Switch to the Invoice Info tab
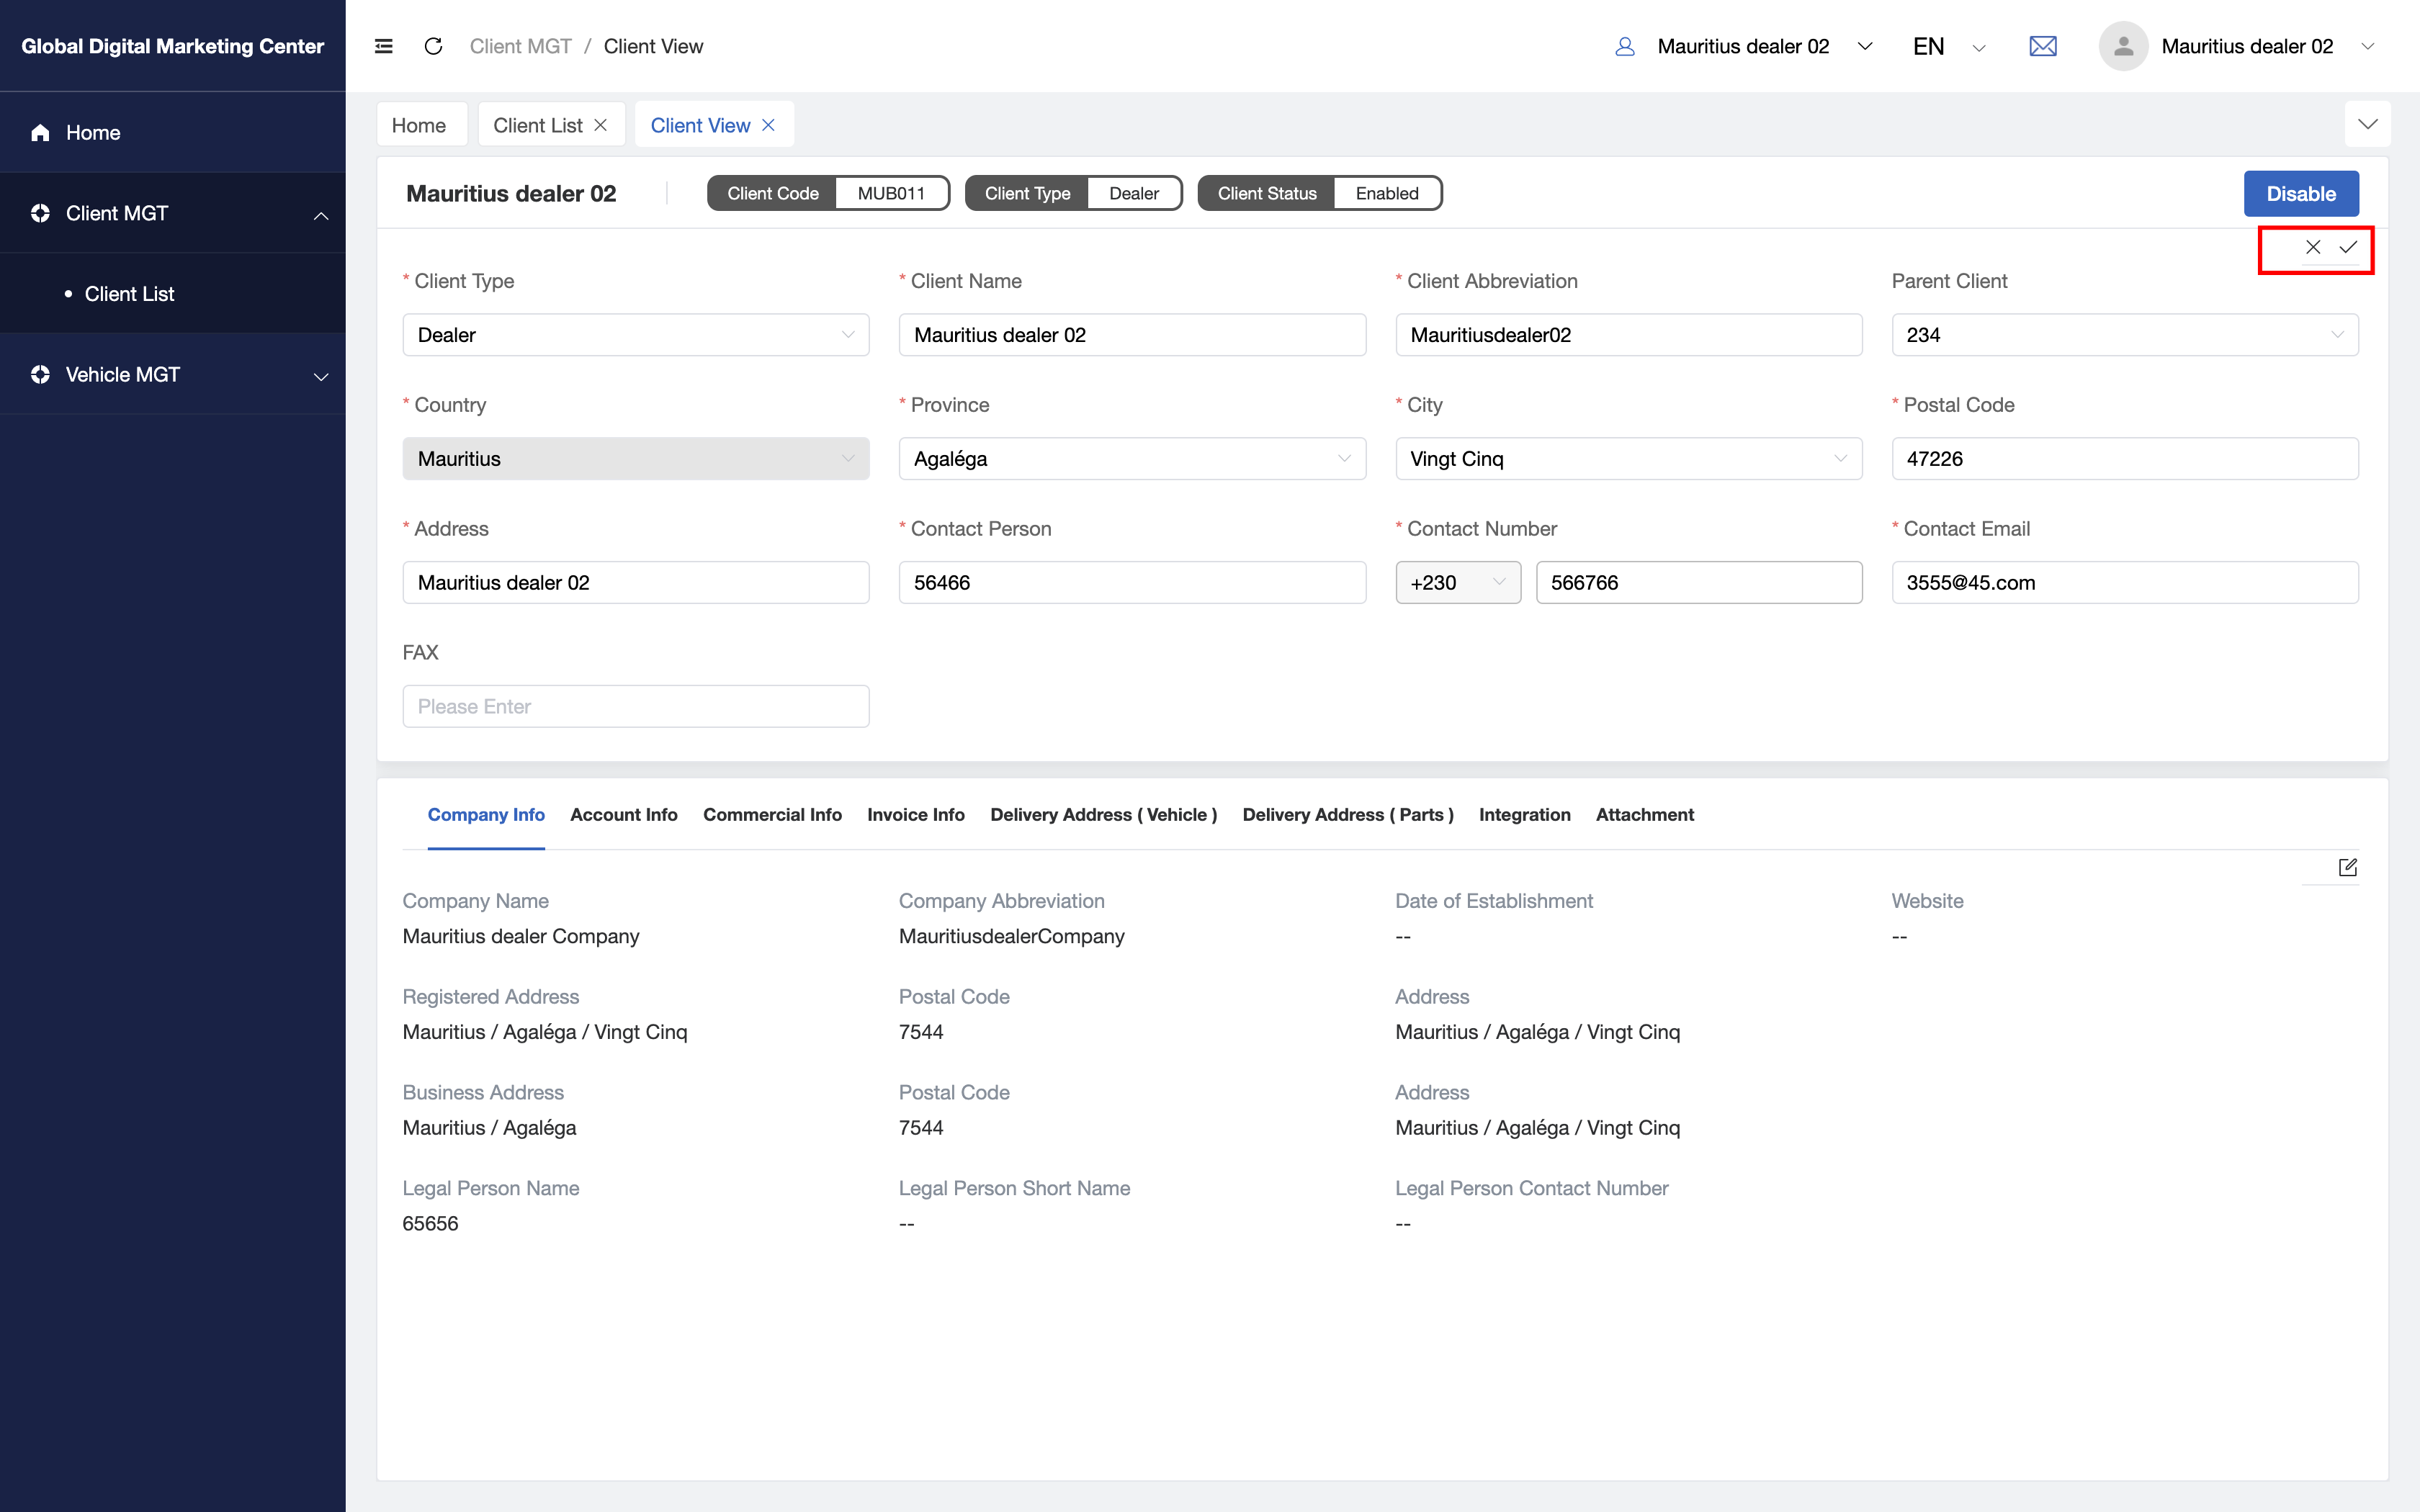The width and height of the screenshot is (2420, 1512). [x=915, y=815]
